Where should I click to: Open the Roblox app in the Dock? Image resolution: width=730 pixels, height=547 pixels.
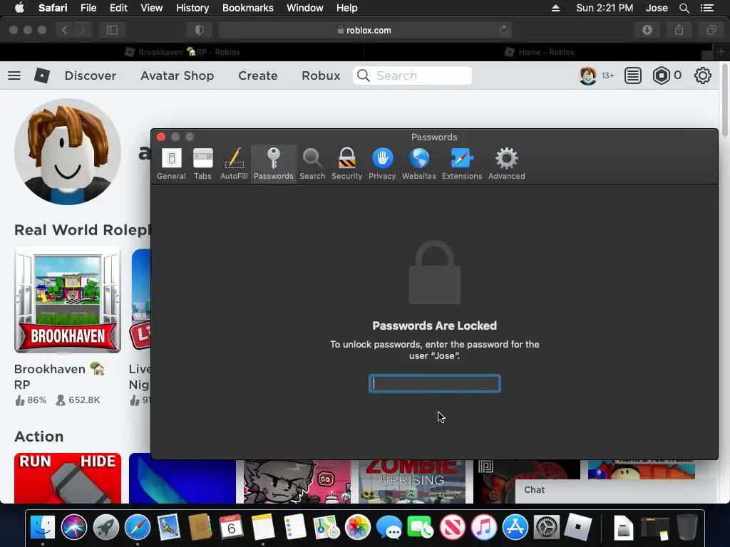click(577, 528)
